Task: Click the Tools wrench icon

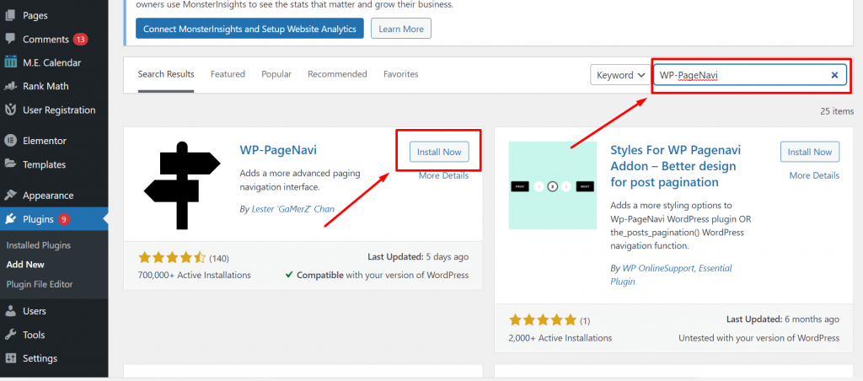Action: click(x=10, y=335)
